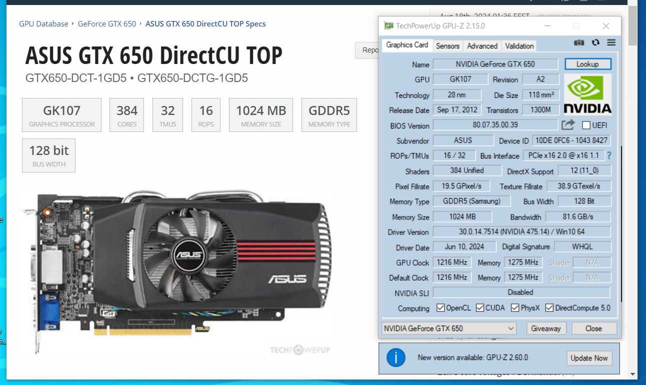
Task: Click the Technology 28 nm field
Action: (457, 94)
